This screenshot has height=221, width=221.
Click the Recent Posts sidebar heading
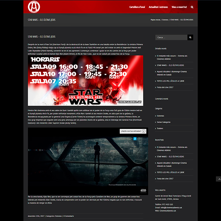point(159,140)
